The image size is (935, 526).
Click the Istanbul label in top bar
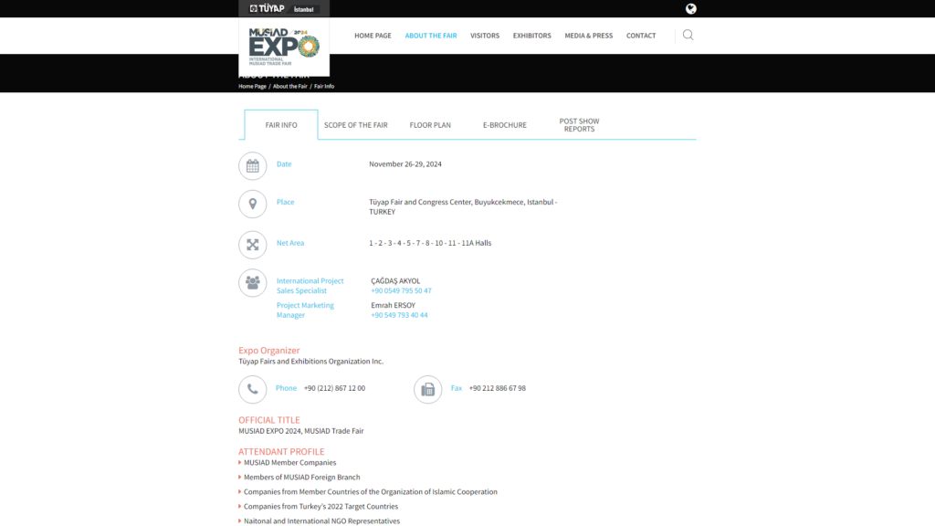pos(303,9)
